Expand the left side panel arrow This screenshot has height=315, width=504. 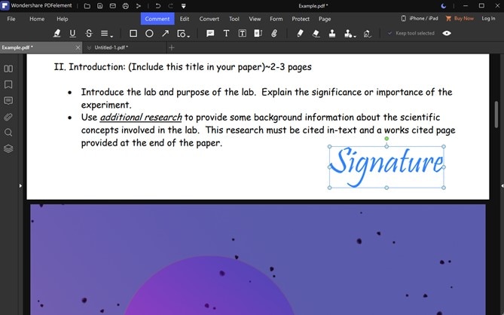coord(20,185)
